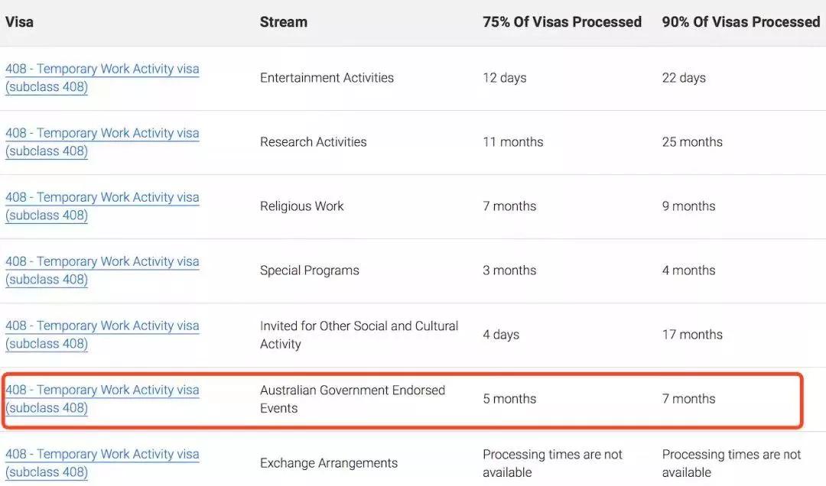
Task: Click the Stream column header
Action: [283, 21]
